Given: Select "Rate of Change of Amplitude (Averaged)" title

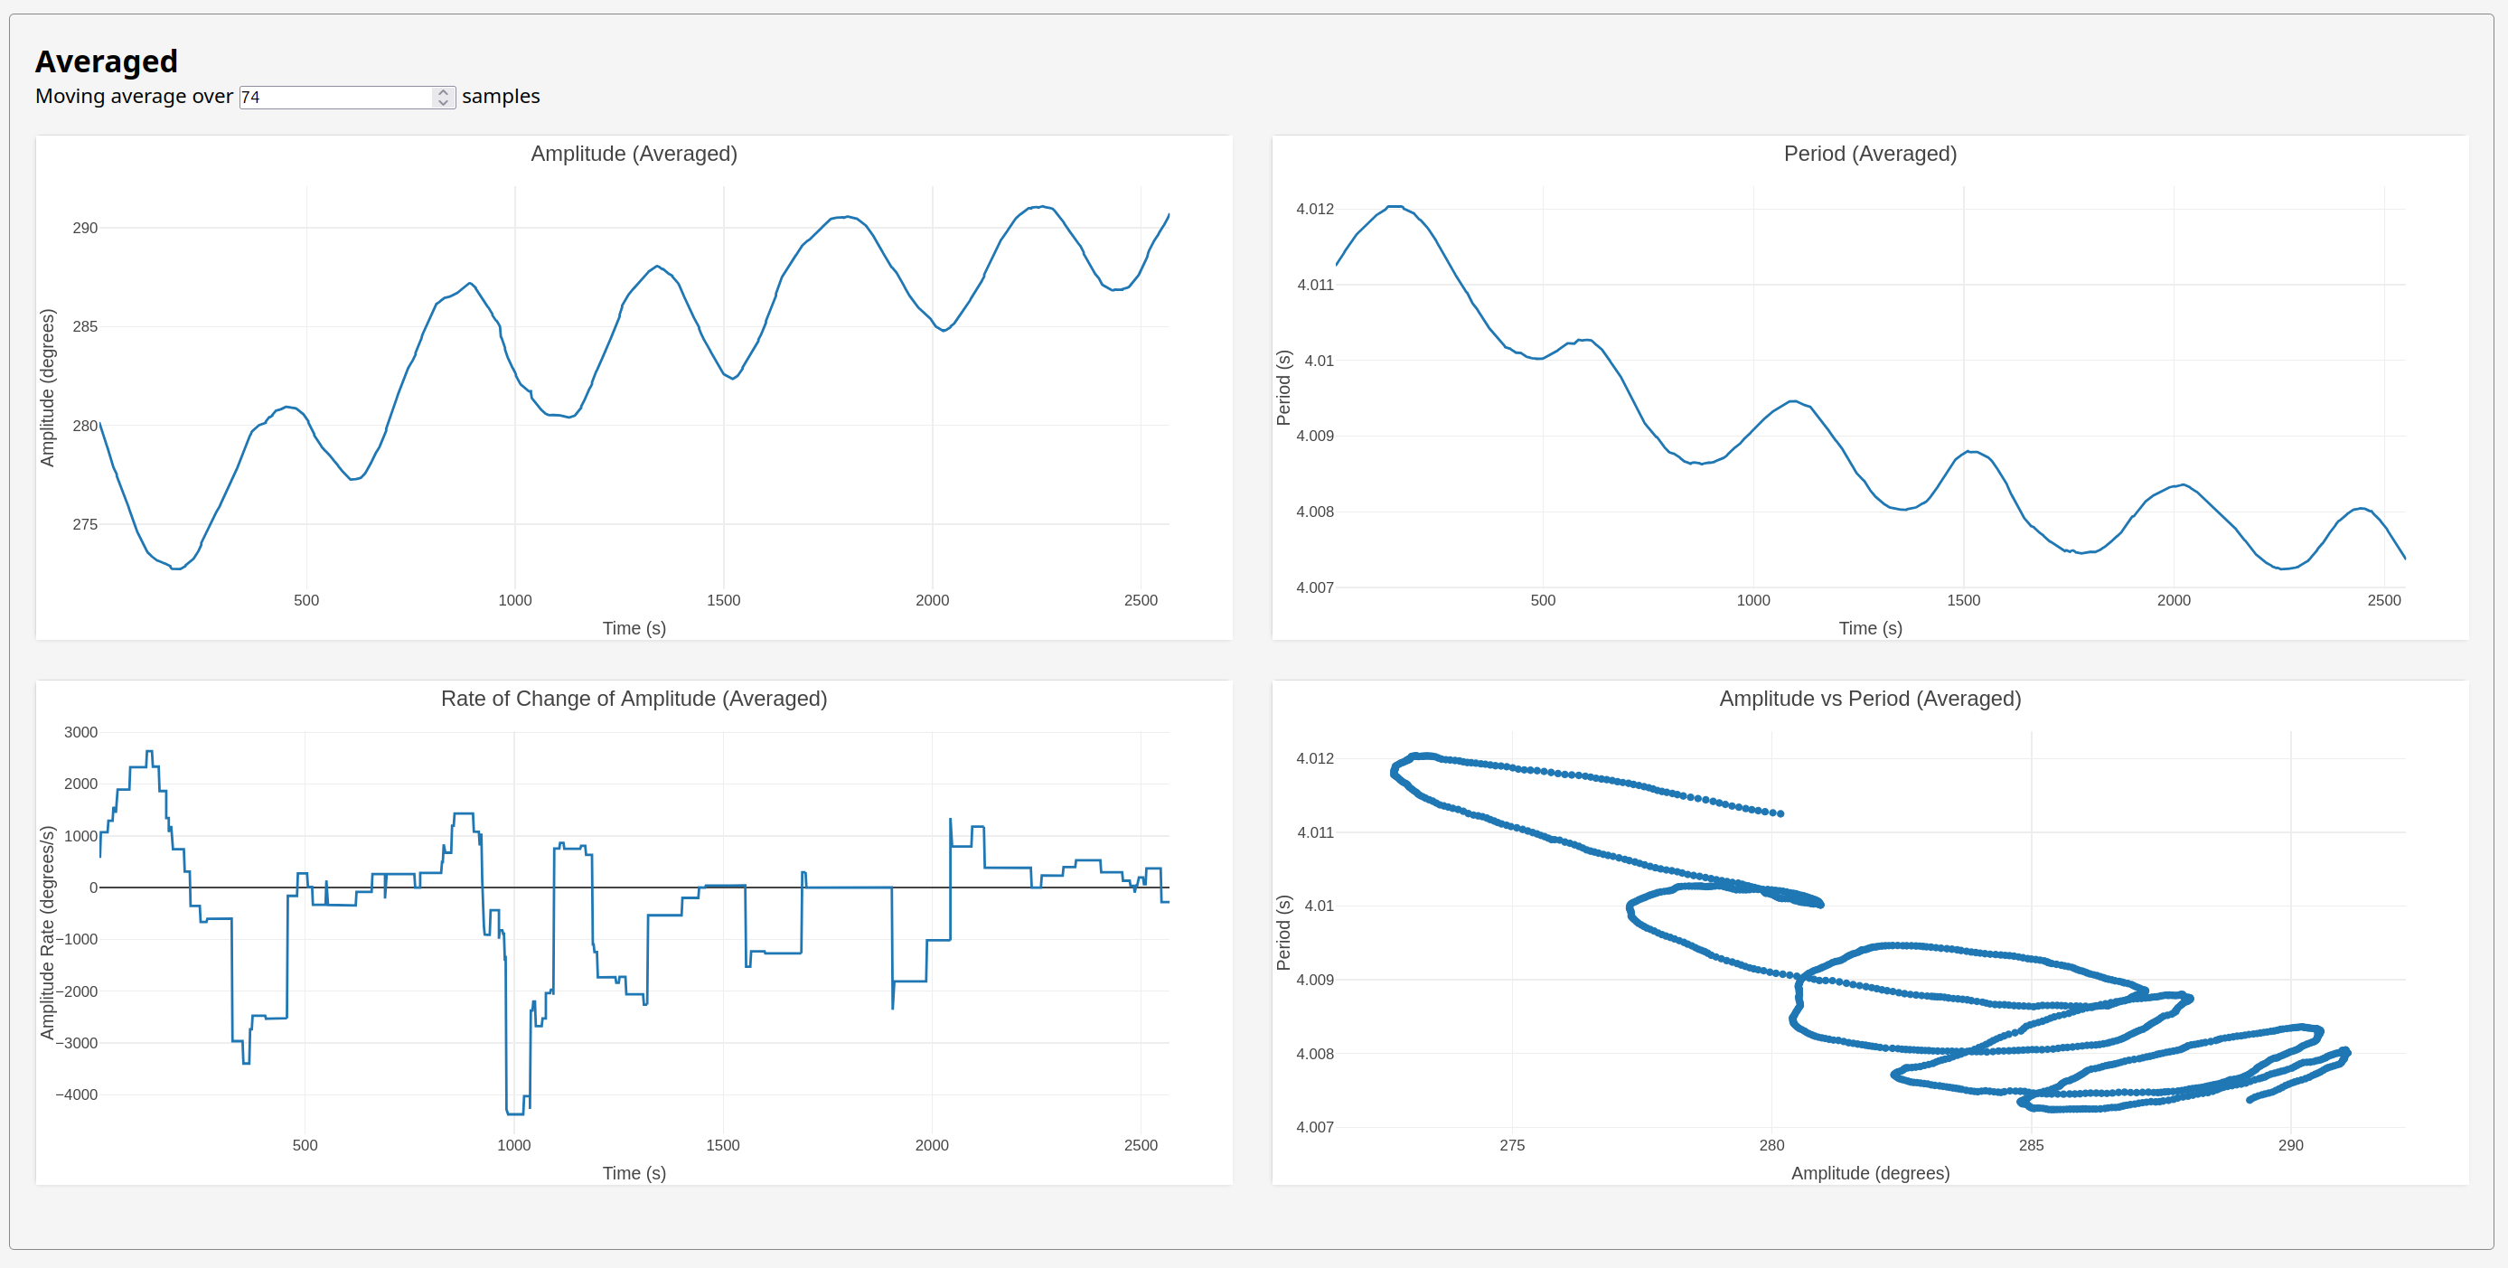Looking at the screenshot, I should (634, 699).
